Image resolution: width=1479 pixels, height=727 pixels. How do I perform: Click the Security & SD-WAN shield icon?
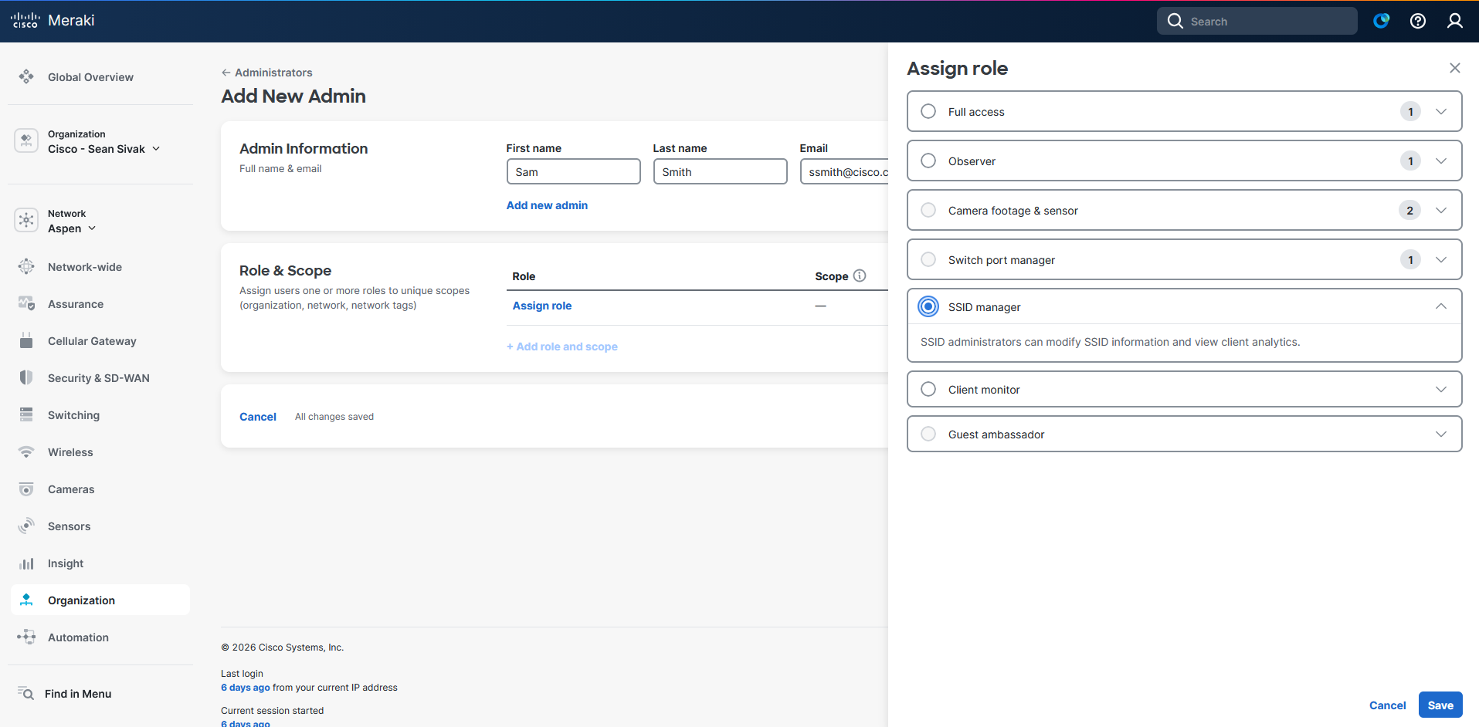(26, 378)
